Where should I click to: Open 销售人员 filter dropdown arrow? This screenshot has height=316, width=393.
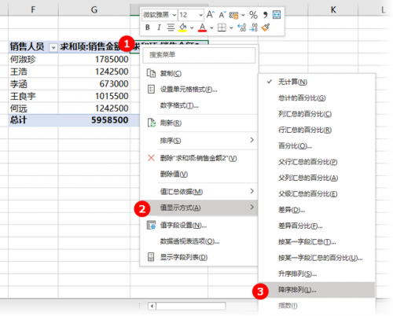click(53, 48)
